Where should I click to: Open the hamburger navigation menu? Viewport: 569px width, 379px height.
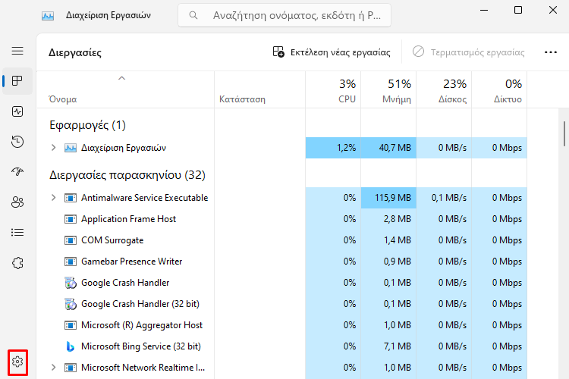pos(17,51)
